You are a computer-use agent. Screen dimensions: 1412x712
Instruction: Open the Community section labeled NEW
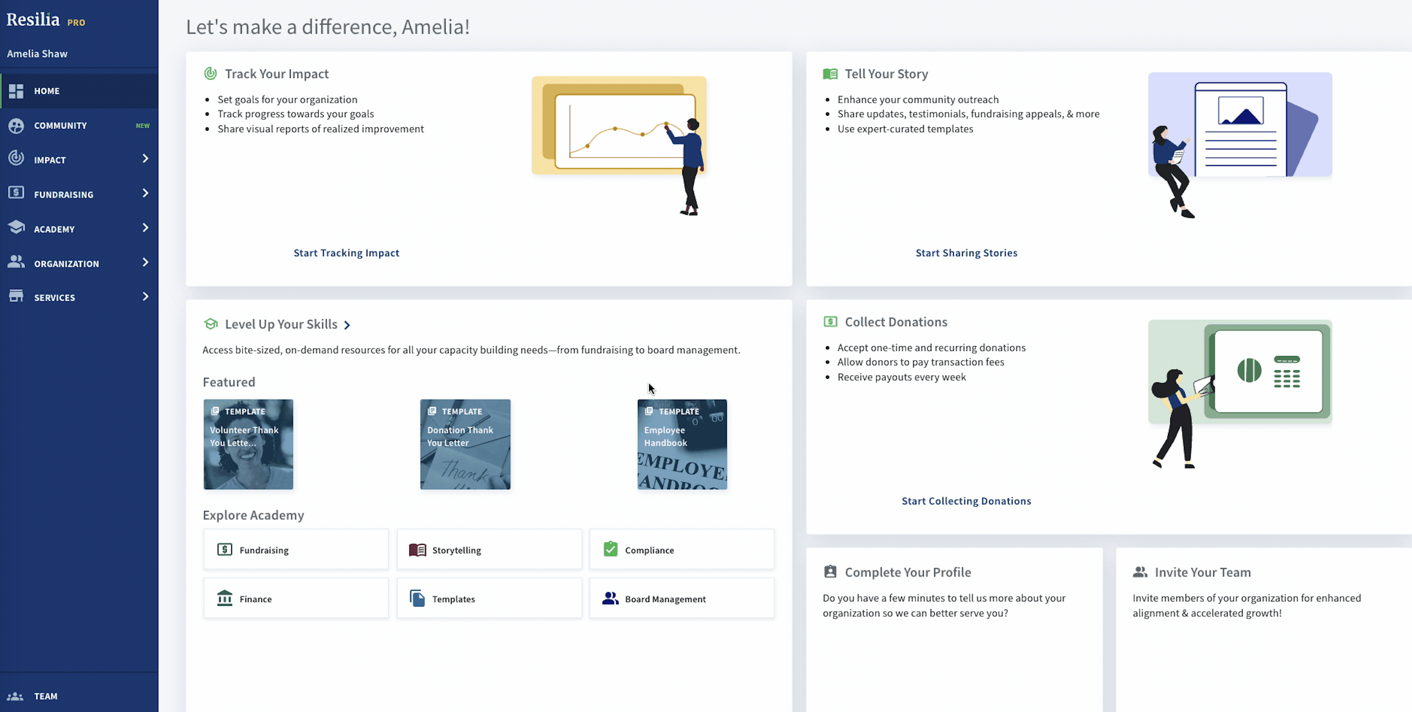60,125
